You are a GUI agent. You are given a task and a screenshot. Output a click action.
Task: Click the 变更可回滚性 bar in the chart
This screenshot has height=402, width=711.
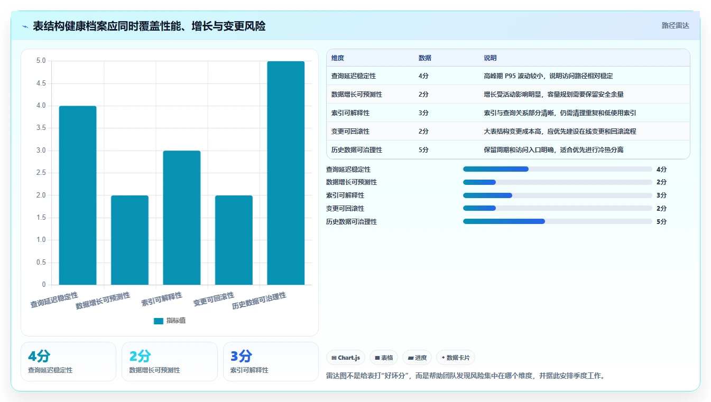234,240
